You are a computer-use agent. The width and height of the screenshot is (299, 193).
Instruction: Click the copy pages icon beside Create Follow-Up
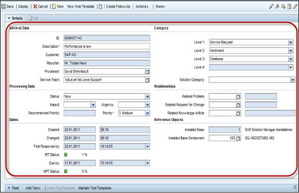[100, 6]
